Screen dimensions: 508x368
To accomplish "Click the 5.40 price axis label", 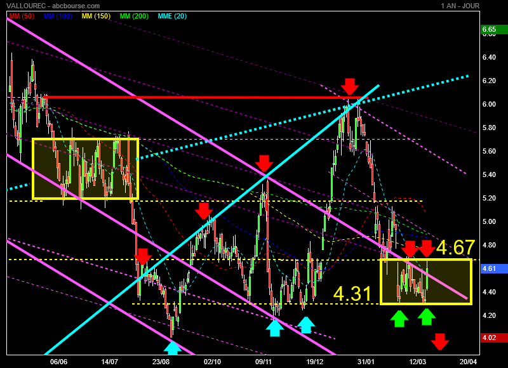I will click(x=489, y=174).
